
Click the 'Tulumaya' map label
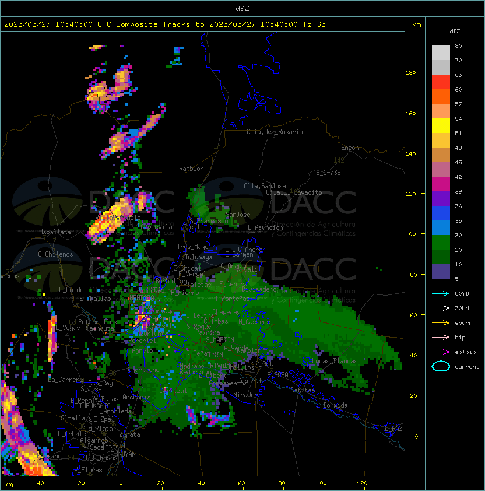tap(199, 257)
